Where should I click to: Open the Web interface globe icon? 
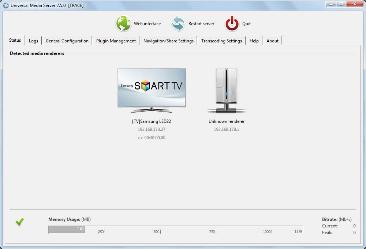pyautogui.click(x=123, y=23)
